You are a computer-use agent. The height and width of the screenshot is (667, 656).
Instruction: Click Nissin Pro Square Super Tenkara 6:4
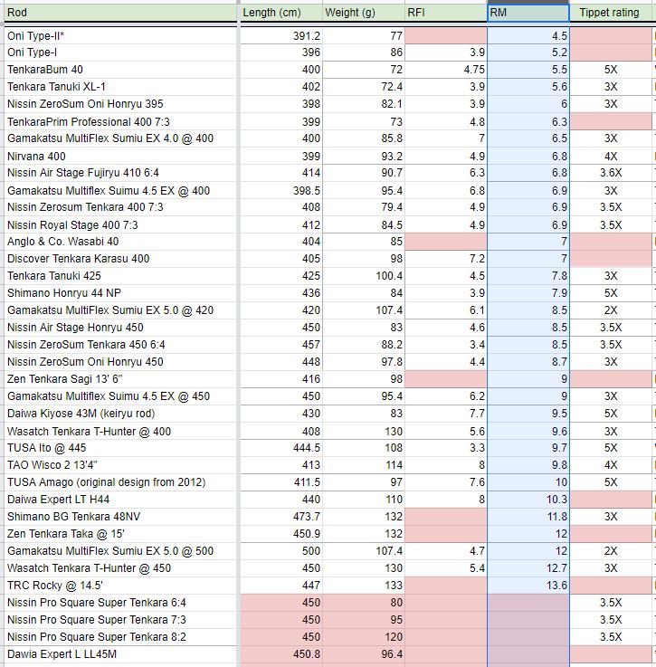[120, 603]
